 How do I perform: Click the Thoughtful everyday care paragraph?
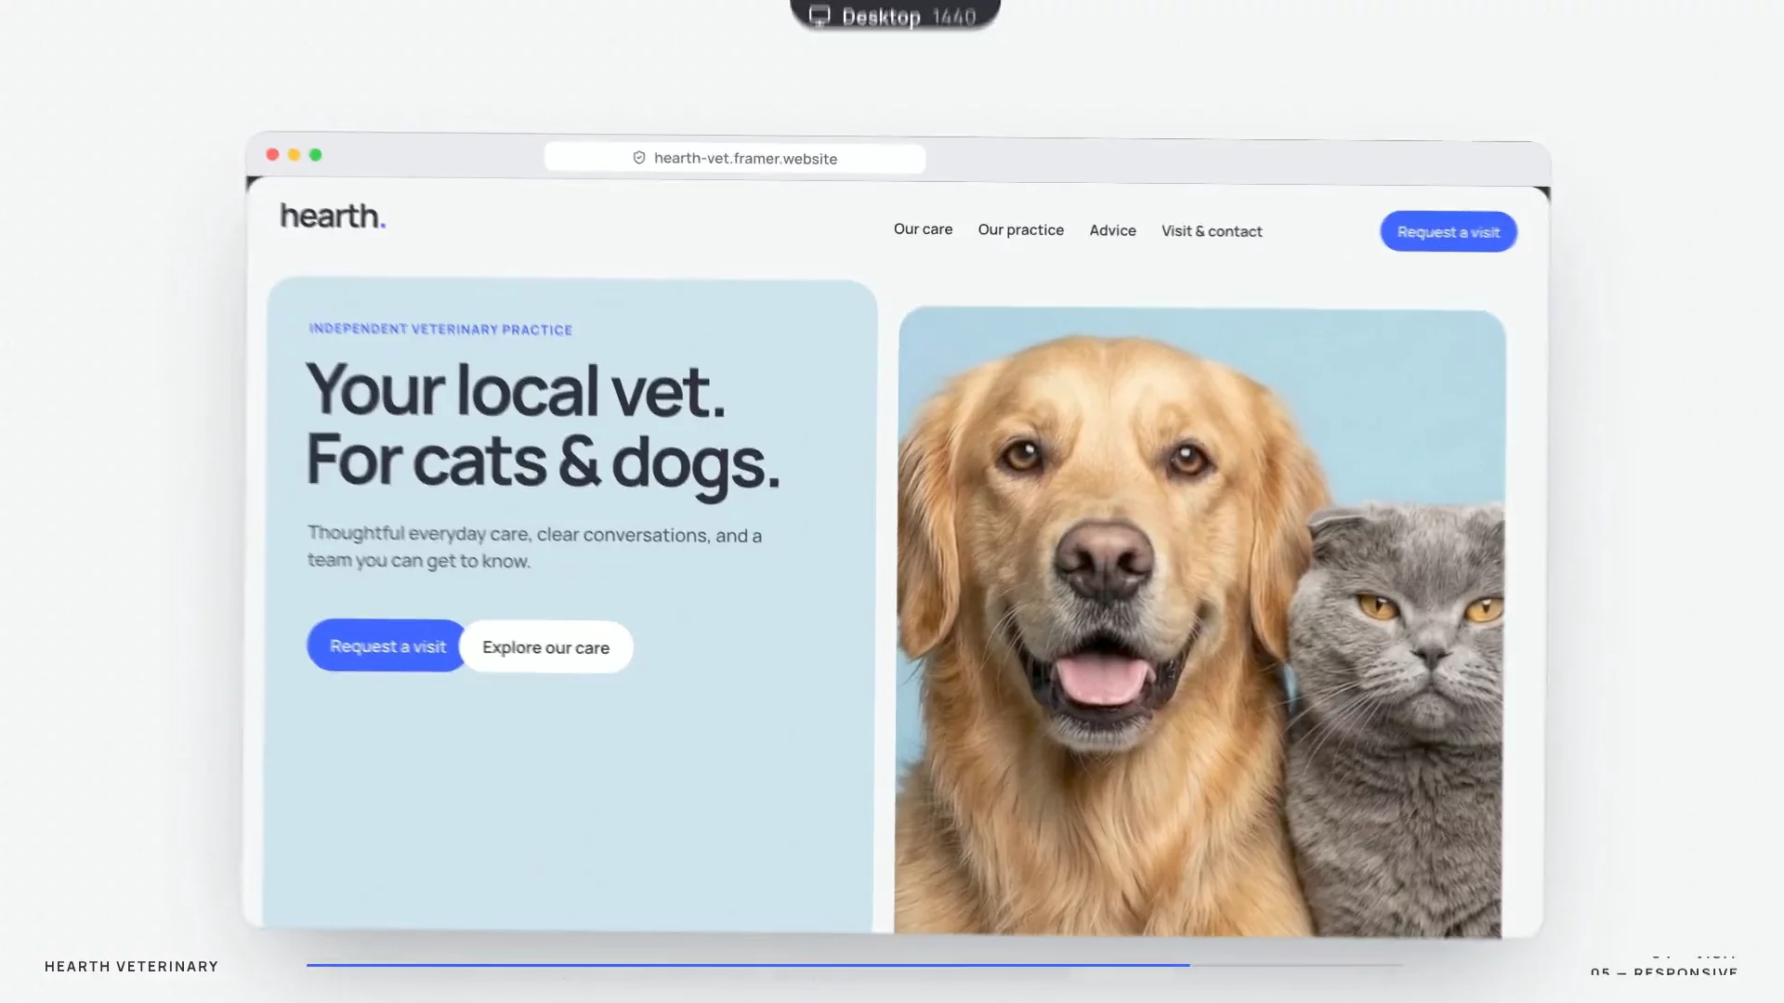[534, 547]
